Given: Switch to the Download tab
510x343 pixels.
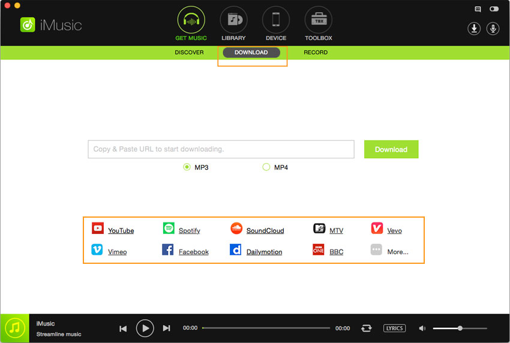Looking at the screenshot, I should pyautogui.click(x=251, y=52).
